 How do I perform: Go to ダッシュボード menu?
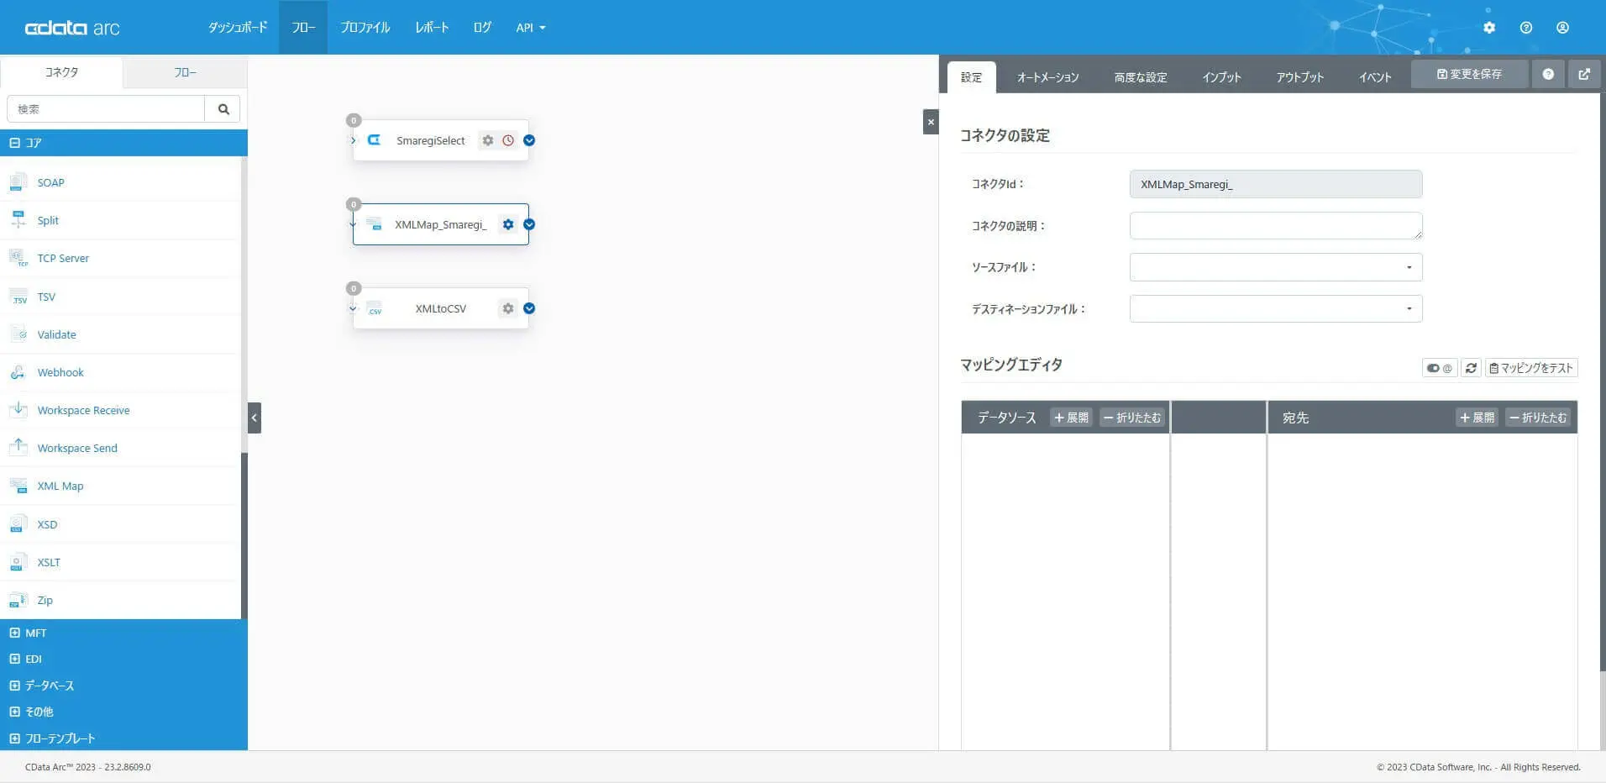coord(238,28)
